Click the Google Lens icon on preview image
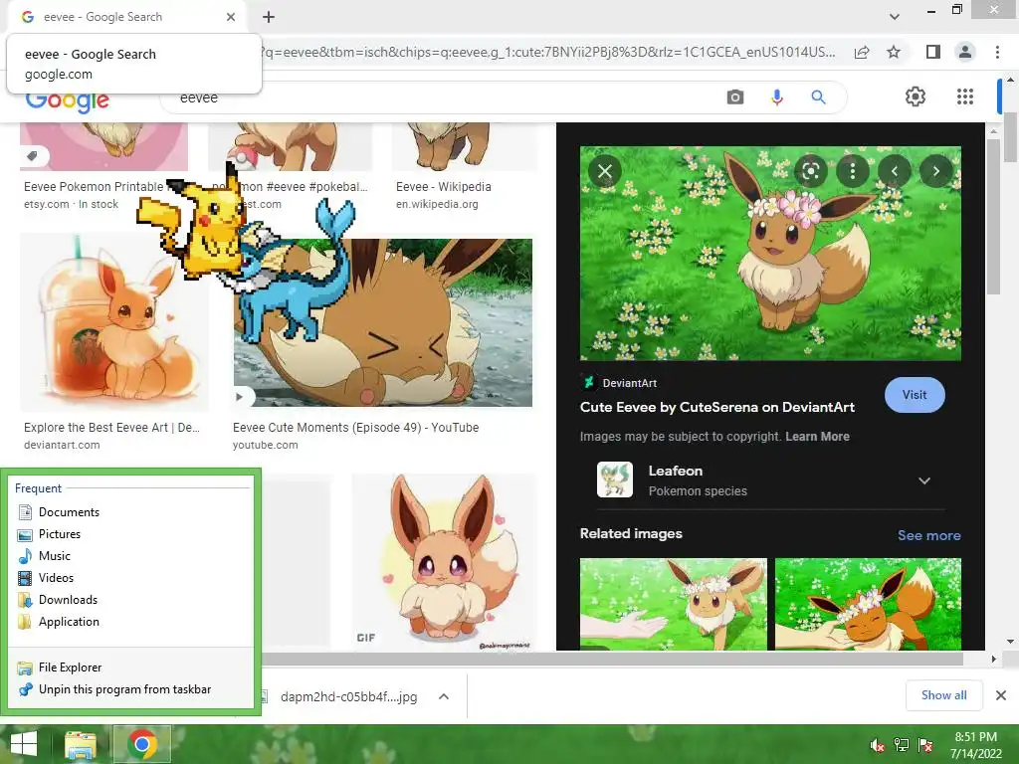The width and height of the screenshot is (1019, 764). point(810,171)
